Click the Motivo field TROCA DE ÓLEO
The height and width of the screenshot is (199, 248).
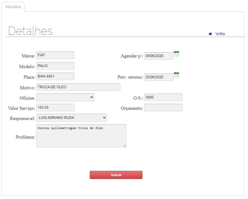78,87
